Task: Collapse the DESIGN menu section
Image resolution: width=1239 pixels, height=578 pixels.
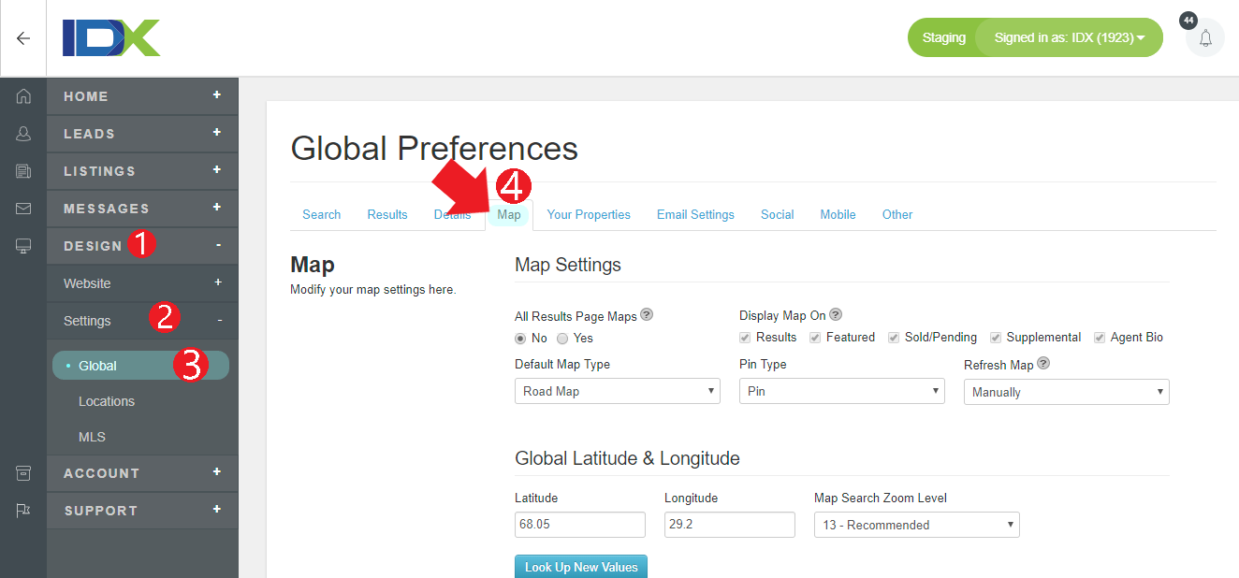Action: 143,246
